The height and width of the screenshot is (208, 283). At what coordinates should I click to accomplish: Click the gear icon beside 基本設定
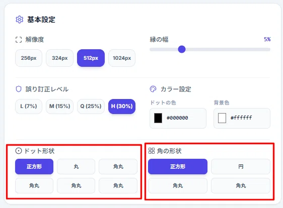coord(20,20)
